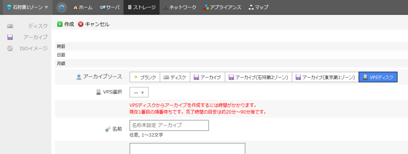Select アーカイブ archive source option
This screenshot has width=408, height=154.
[207, 77]
